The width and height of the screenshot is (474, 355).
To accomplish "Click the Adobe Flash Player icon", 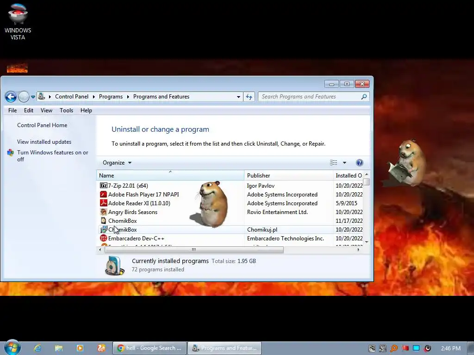I will 103,194.
